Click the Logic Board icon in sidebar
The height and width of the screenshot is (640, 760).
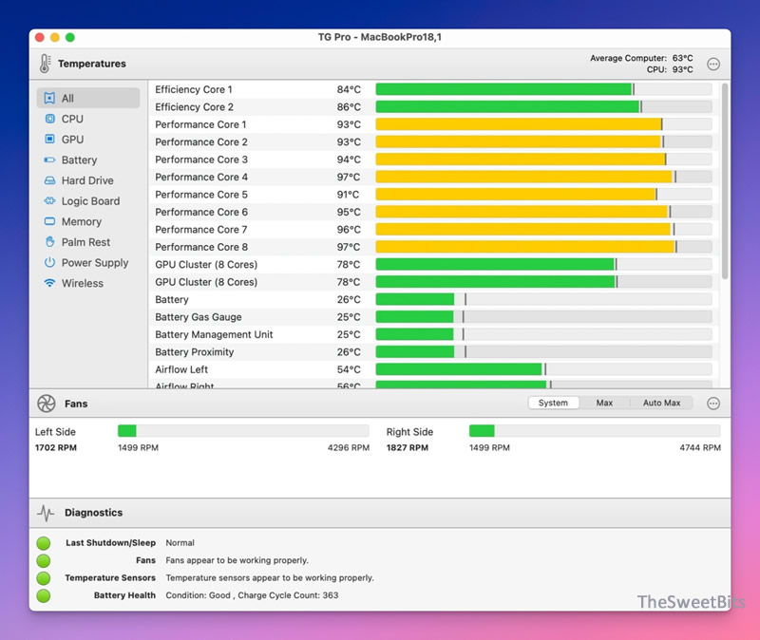pyautogui.click(x=49, y=200)
